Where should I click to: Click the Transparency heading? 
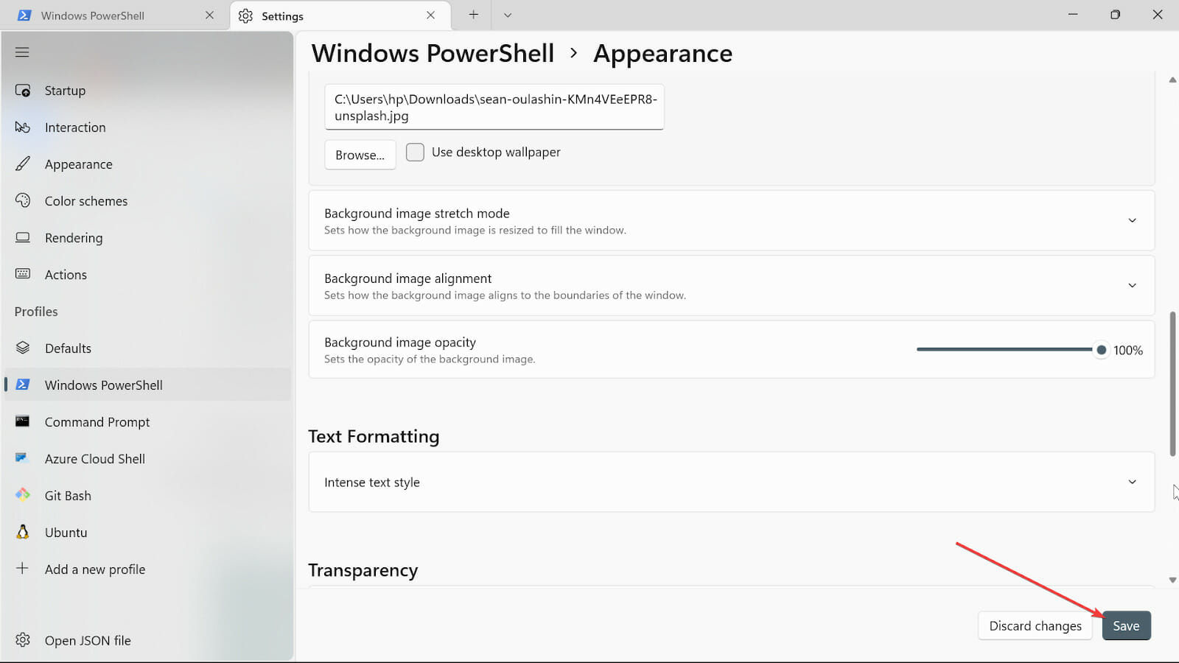point(363,570)
